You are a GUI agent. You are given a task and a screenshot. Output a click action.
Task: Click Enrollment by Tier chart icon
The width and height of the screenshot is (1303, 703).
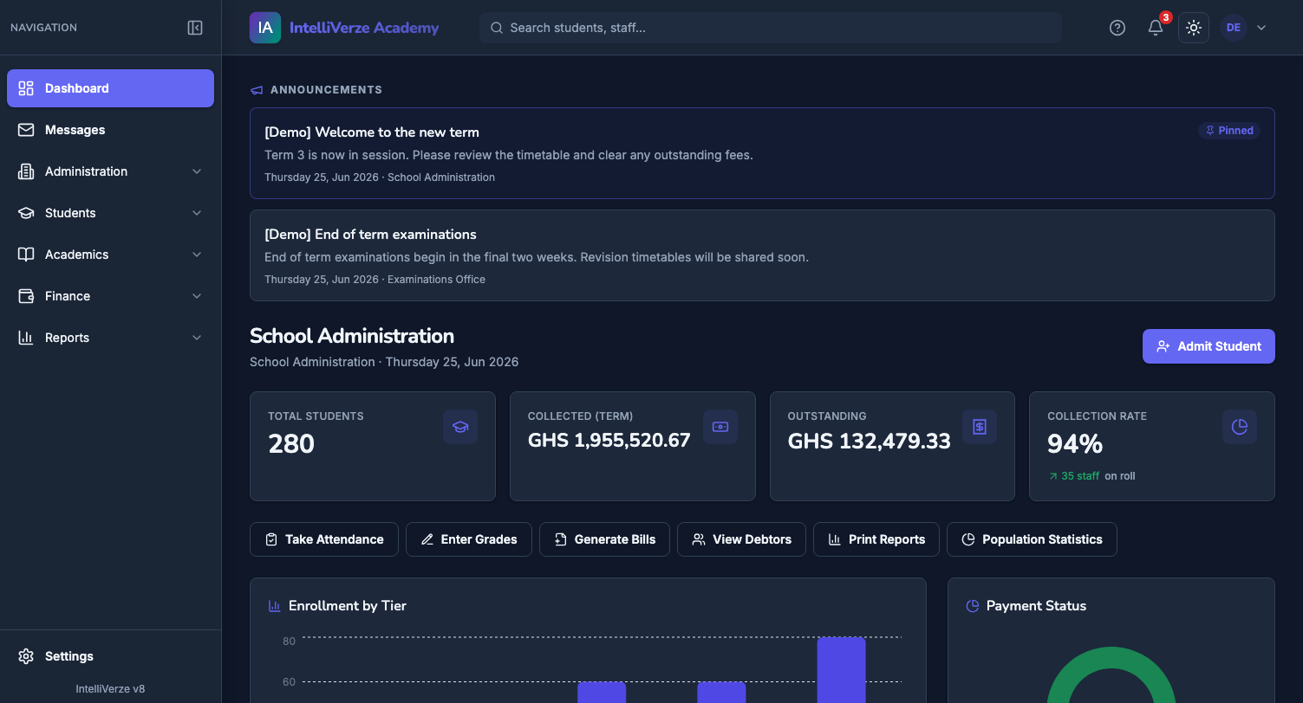pos(275,606)
